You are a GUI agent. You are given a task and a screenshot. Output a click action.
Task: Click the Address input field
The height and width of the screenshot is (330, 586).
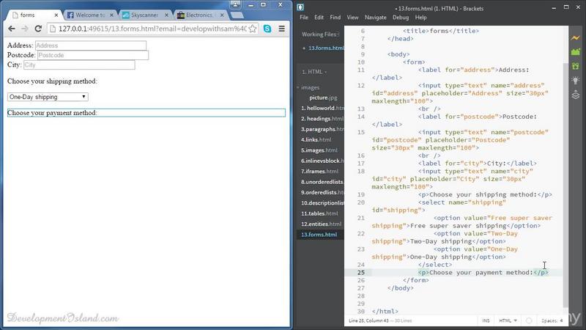91,45
